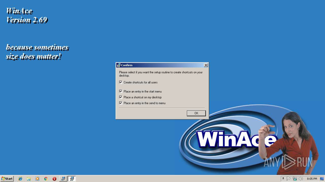Toggle Place an entry in the send to menu
325x182 pixels.
point(121,103)
